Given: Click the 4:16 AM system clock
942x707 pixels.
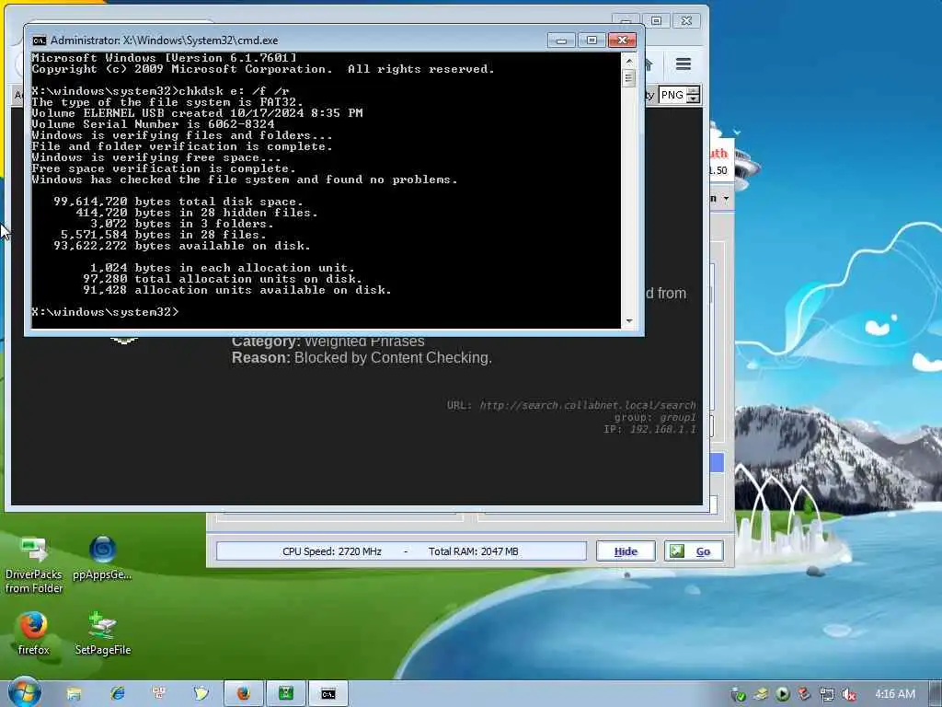Looking at the screenshot, I should pos(895,694).
